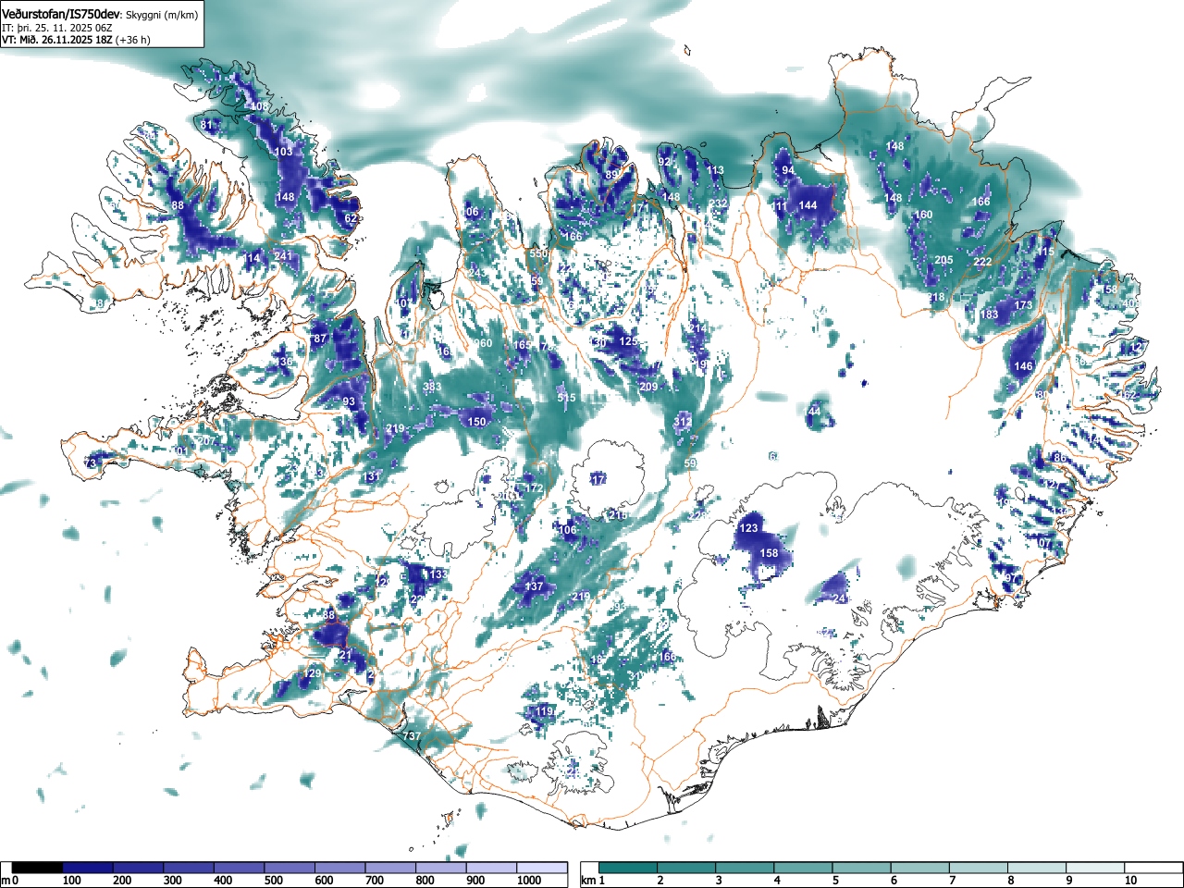Viewport: 1184px width, 888px height.
Task: Click the '205' visibility value in northeast
Action: point(943,261)
